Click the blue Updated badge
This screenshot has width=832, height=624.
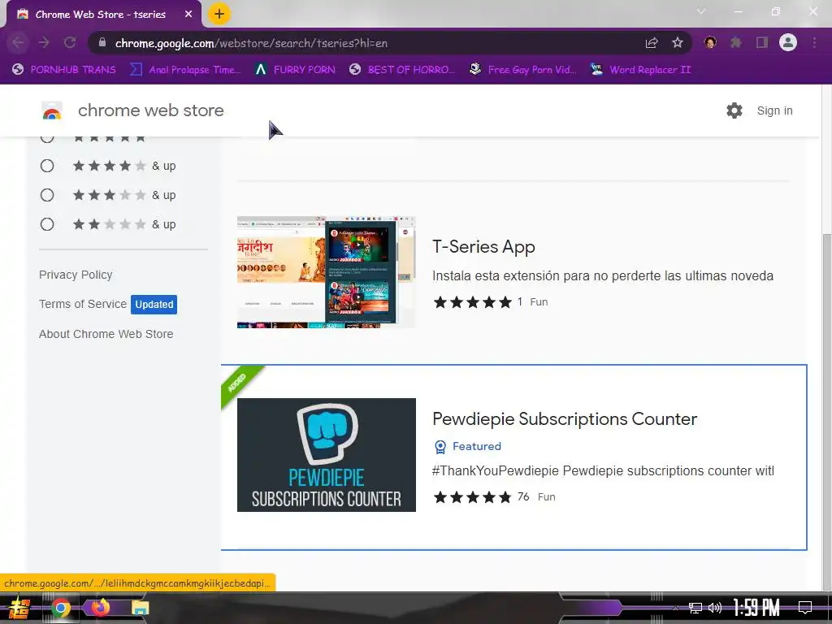coord(154,305)
